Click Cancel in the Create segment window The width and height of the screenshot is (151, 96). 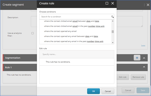[x=128, y=90]
